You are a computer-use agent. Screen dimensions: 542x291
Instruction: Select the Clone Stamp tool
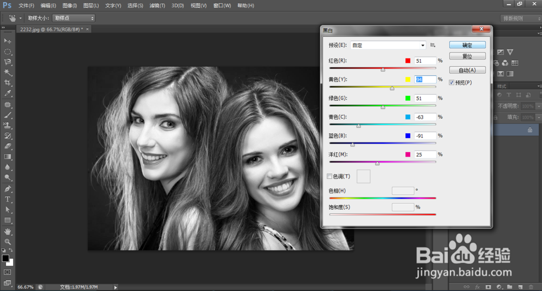7,126
